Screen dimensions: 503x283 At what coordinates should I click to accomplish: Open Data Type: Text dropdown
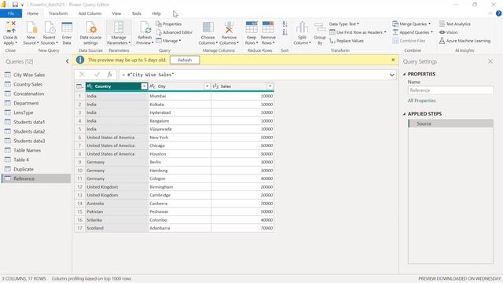344,24
